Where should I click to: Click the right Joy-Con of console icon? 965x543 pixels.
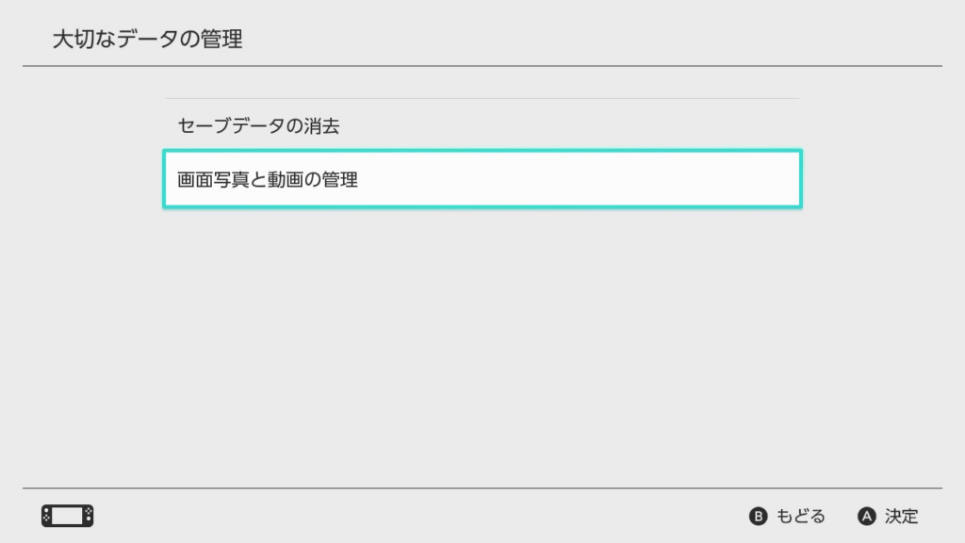point(89,517)
